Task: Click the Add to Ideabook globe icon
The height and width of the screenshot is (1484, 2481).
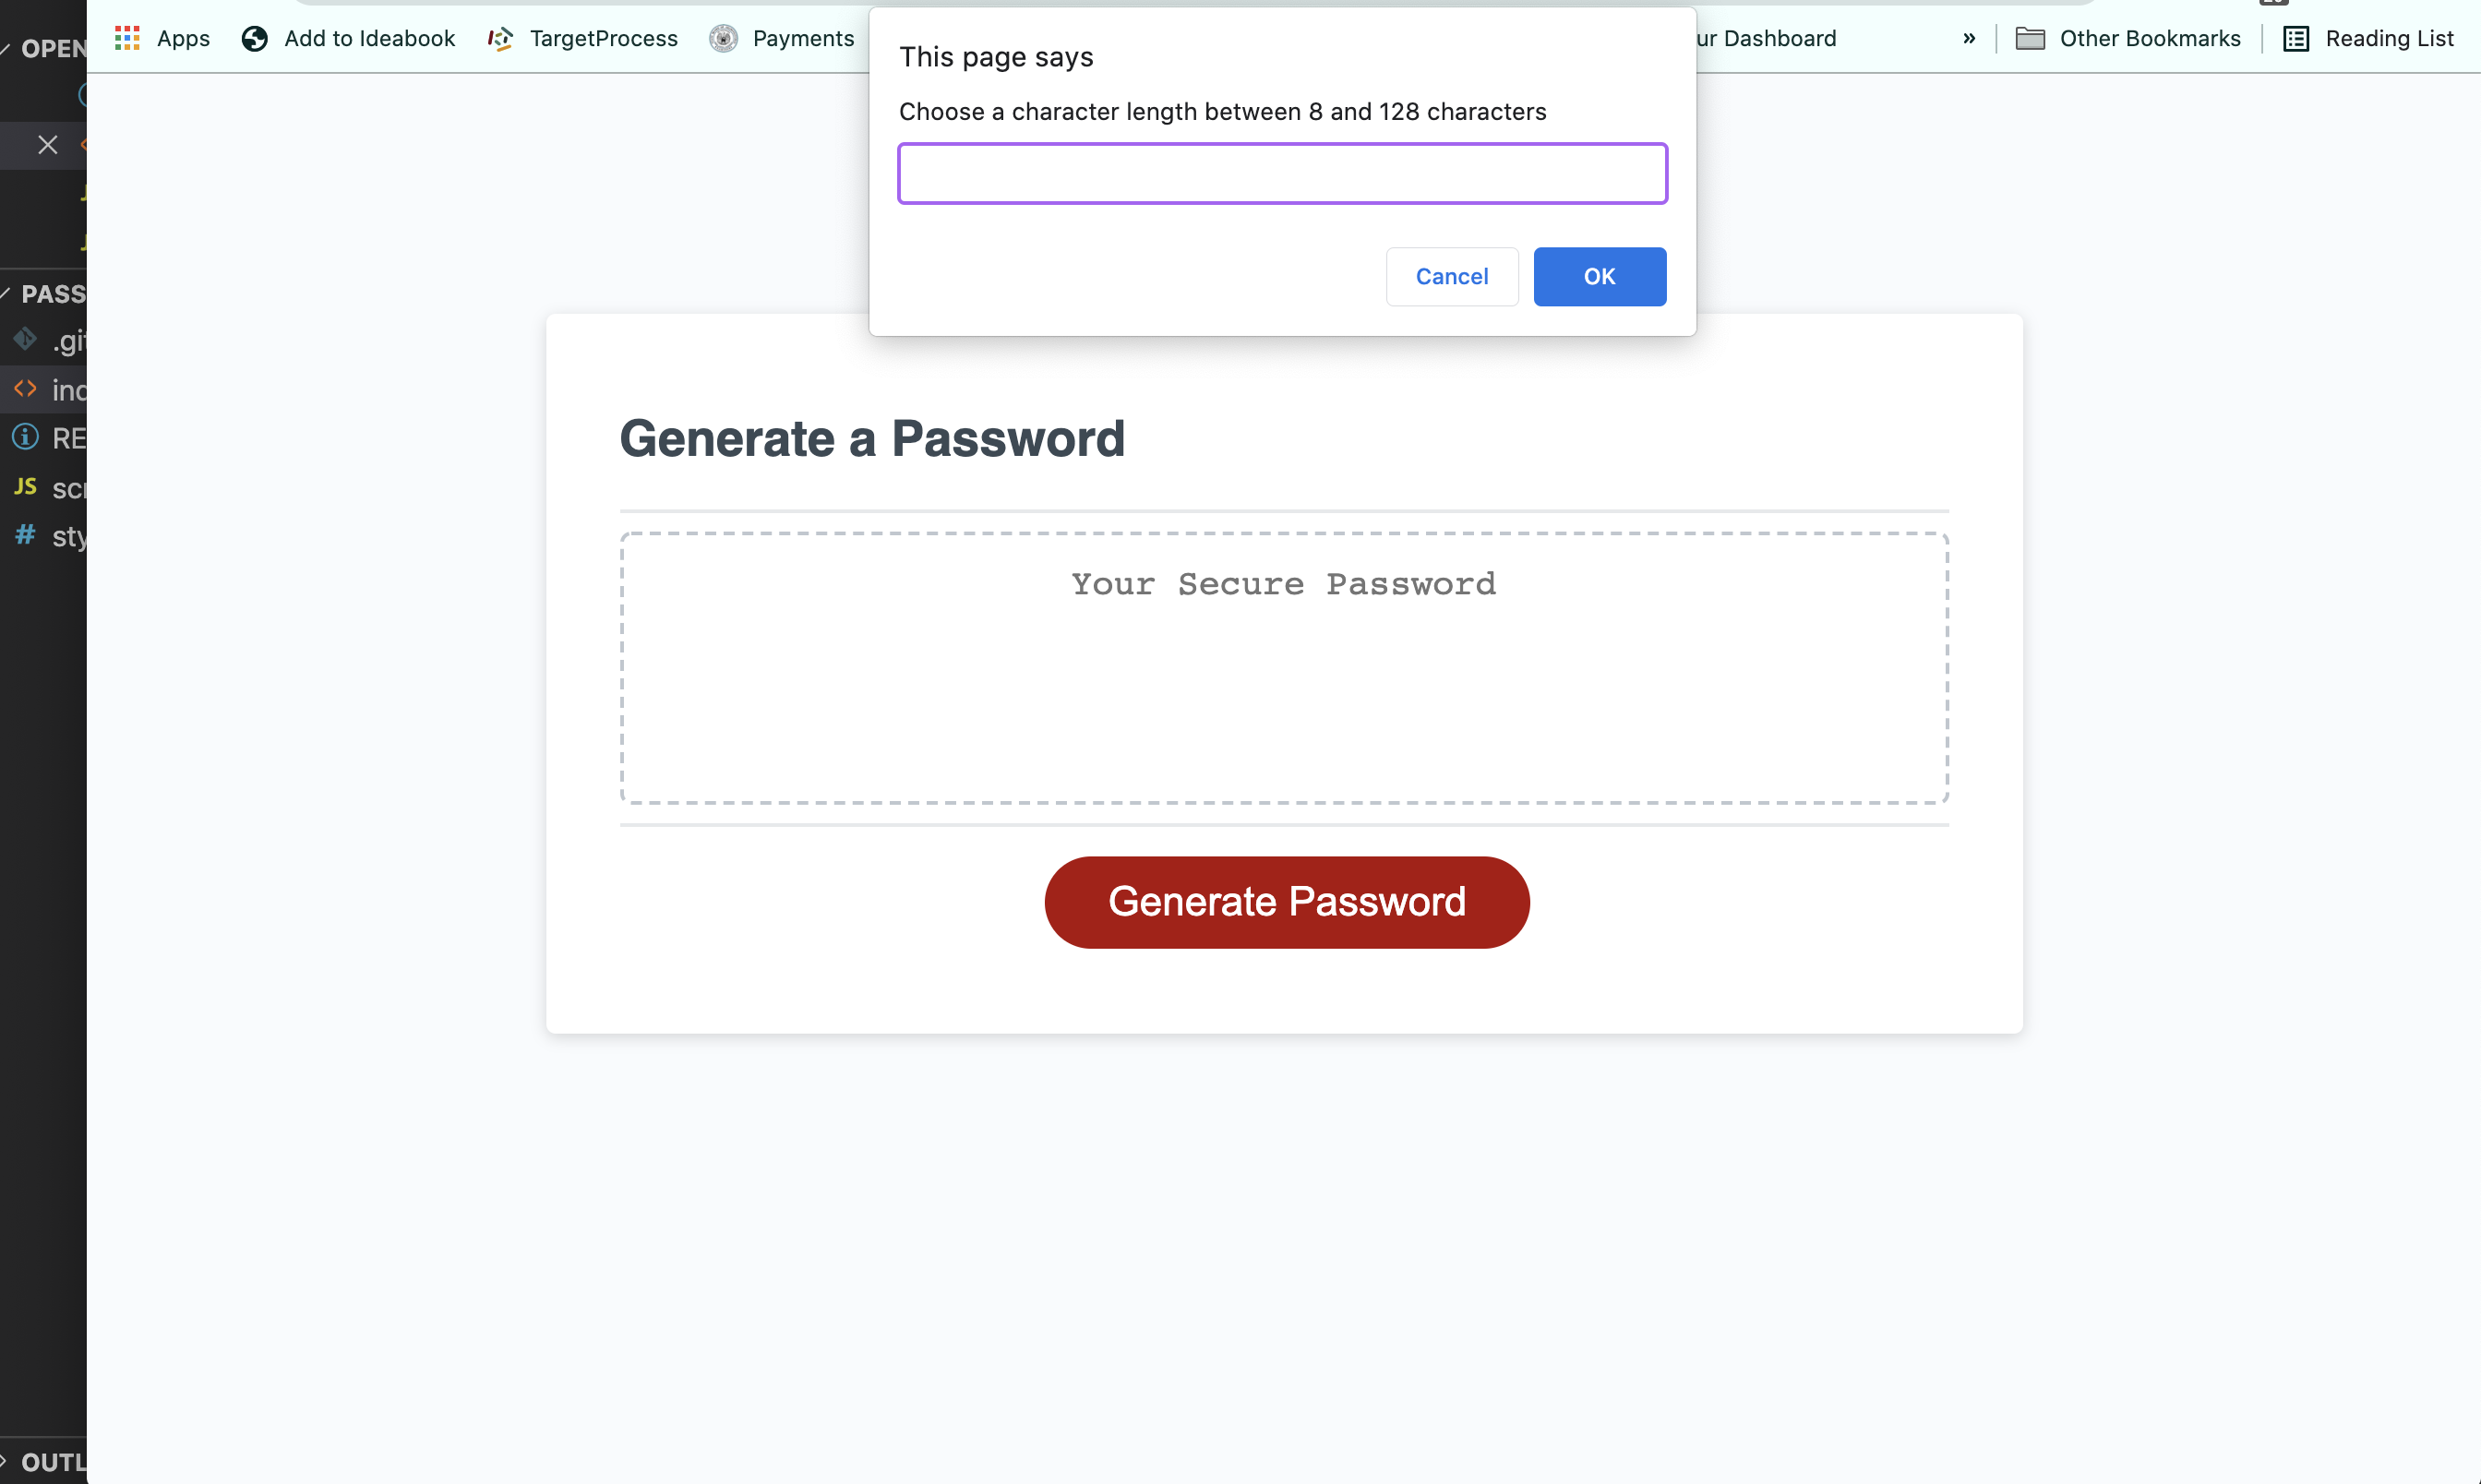Action: coord(254,38)
